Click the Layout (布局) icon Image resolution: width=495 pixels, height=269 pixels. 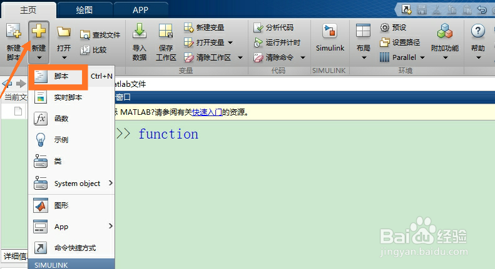363,31
